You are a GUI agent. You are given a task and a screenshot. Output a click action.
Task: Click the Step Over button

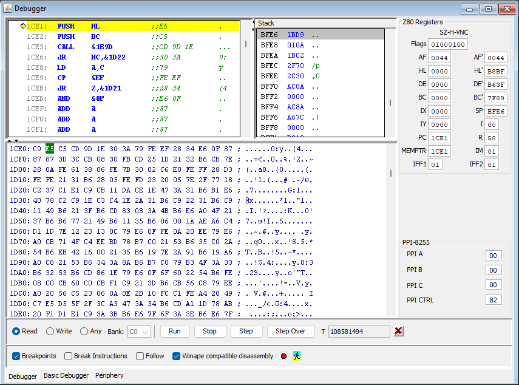290,331
